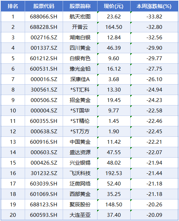Select the stock name *ST汇科
This screenshot has width=179, height=221.
80,90
